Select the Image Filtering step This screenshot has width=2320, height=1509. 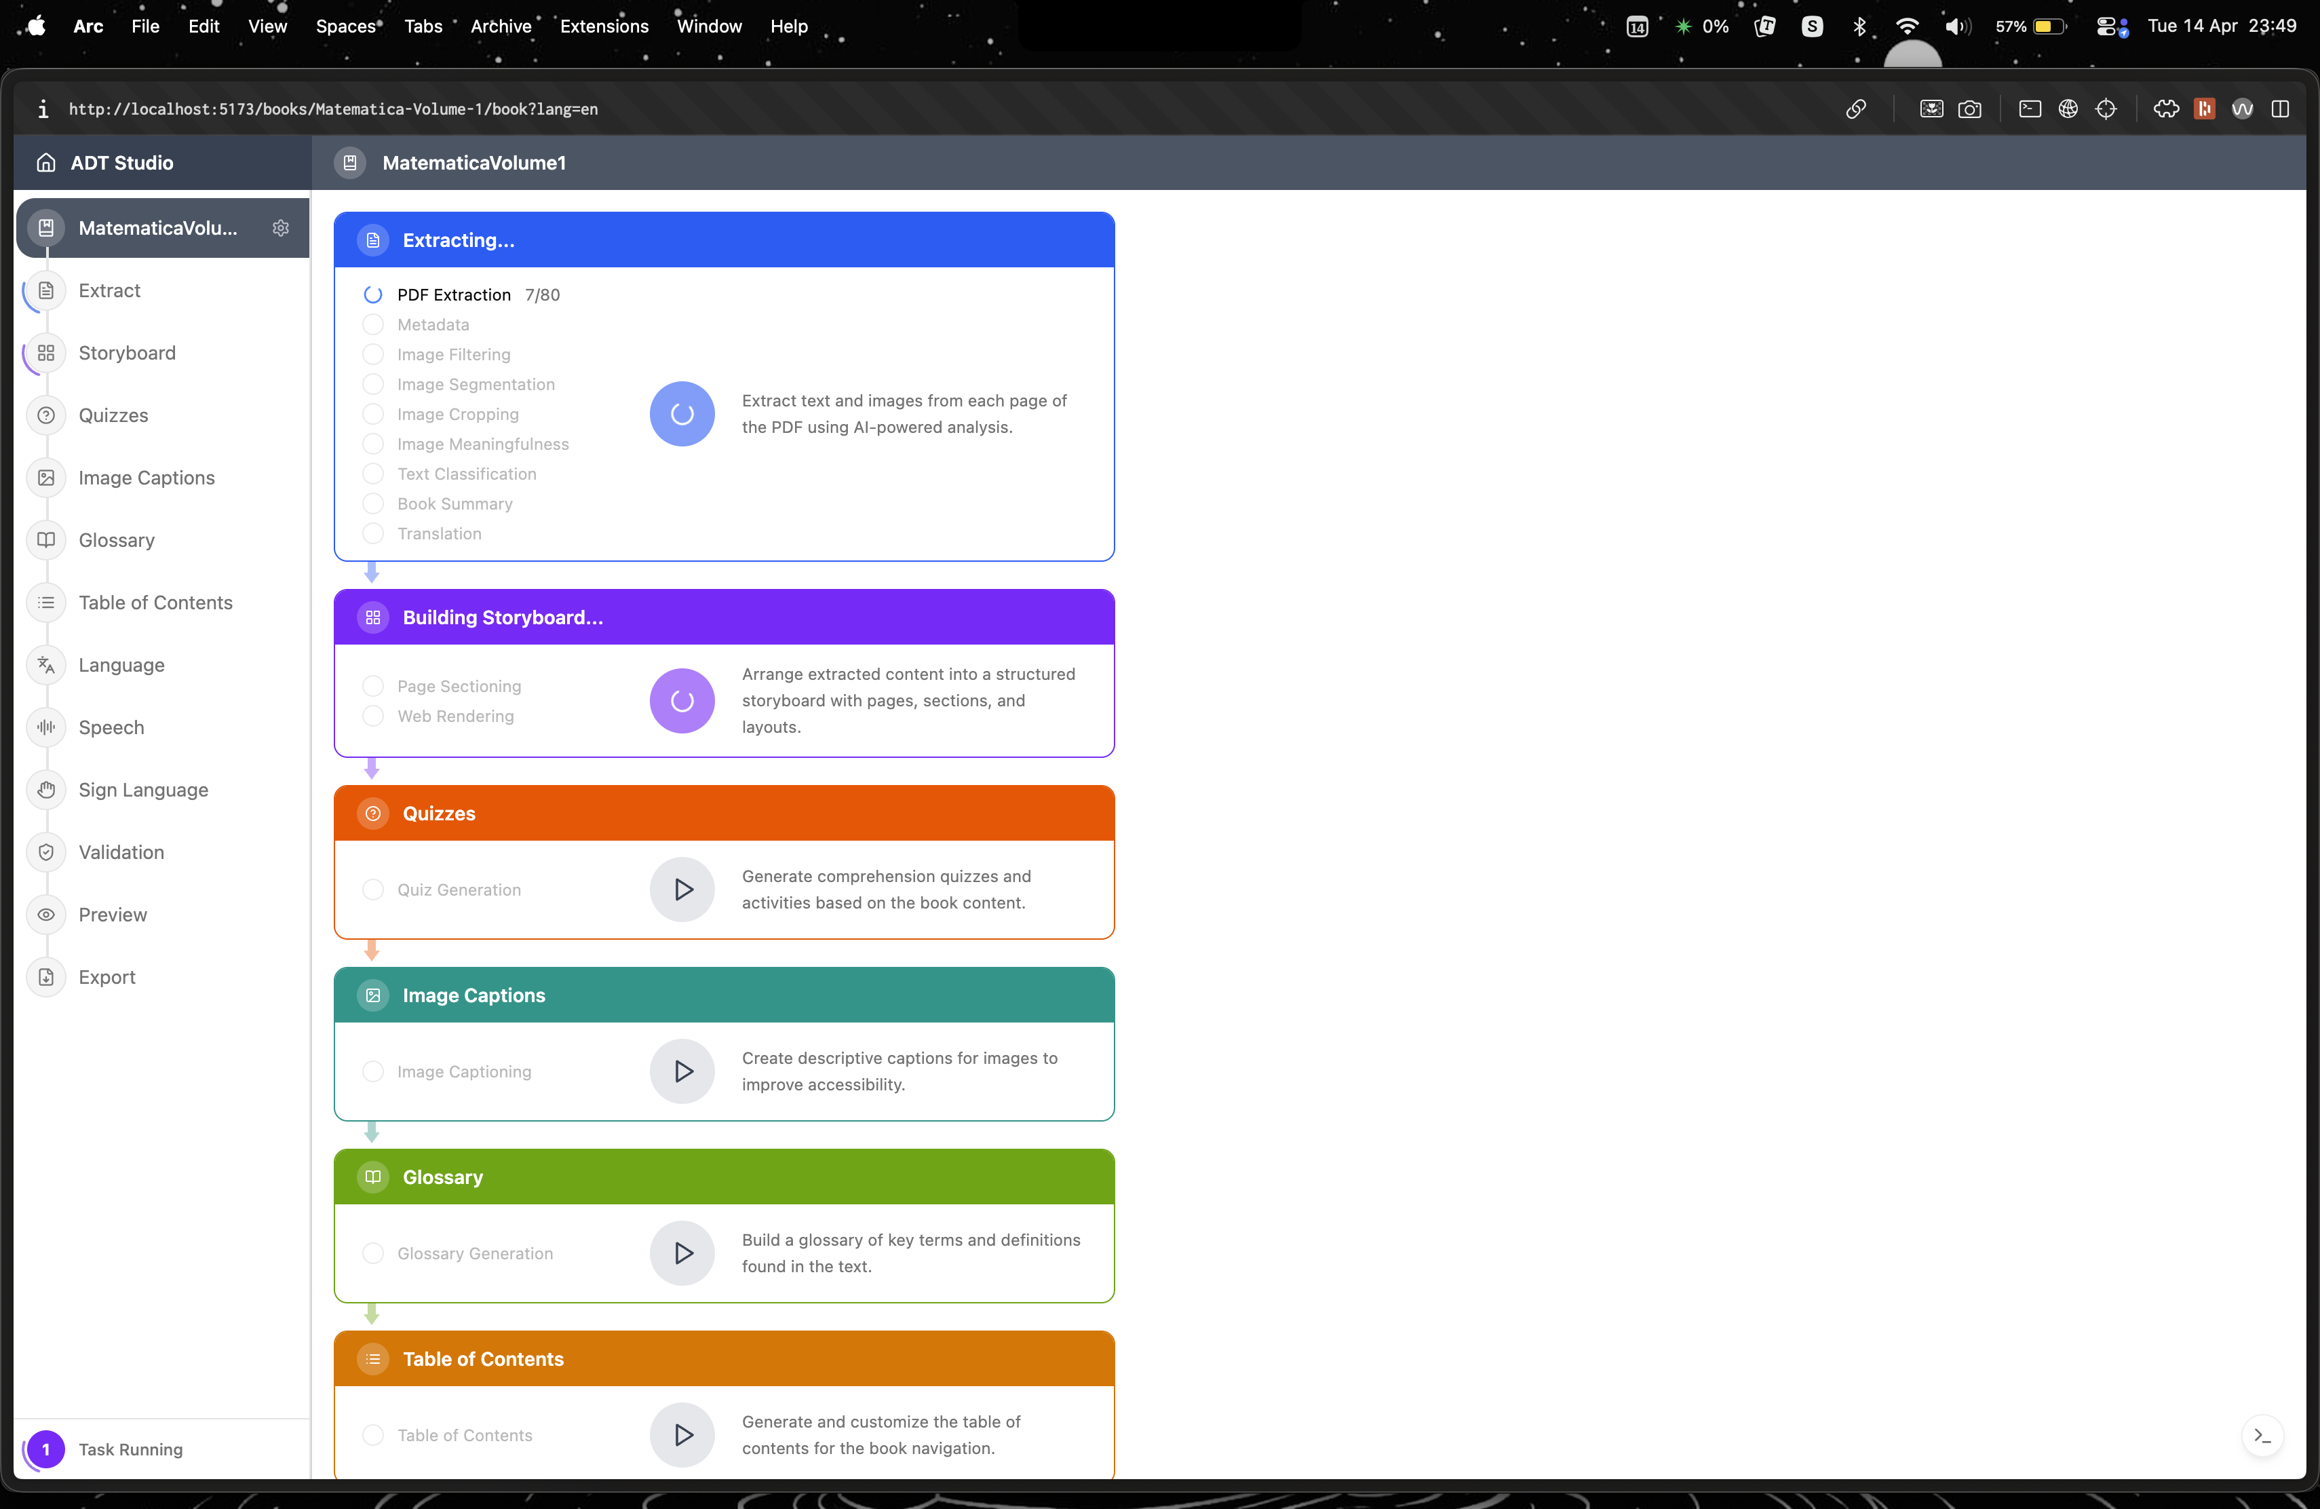(x=437, y=355)
